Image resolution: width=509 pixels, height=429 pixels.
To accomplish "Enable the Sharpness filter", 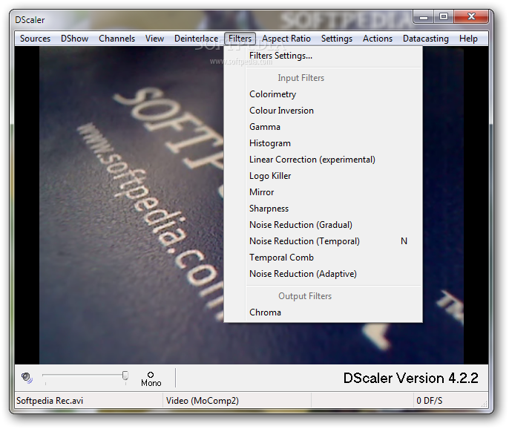I will coord(324,209).
